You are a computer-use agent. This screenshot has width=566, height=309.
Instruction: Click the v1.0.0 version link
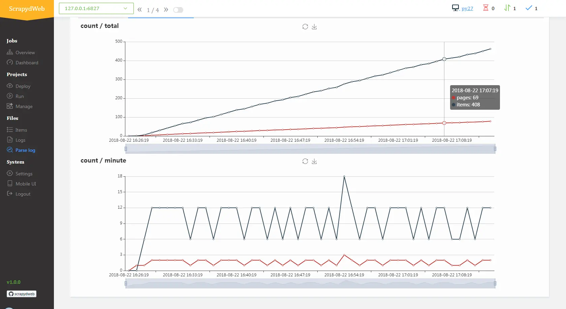[13, 282]
